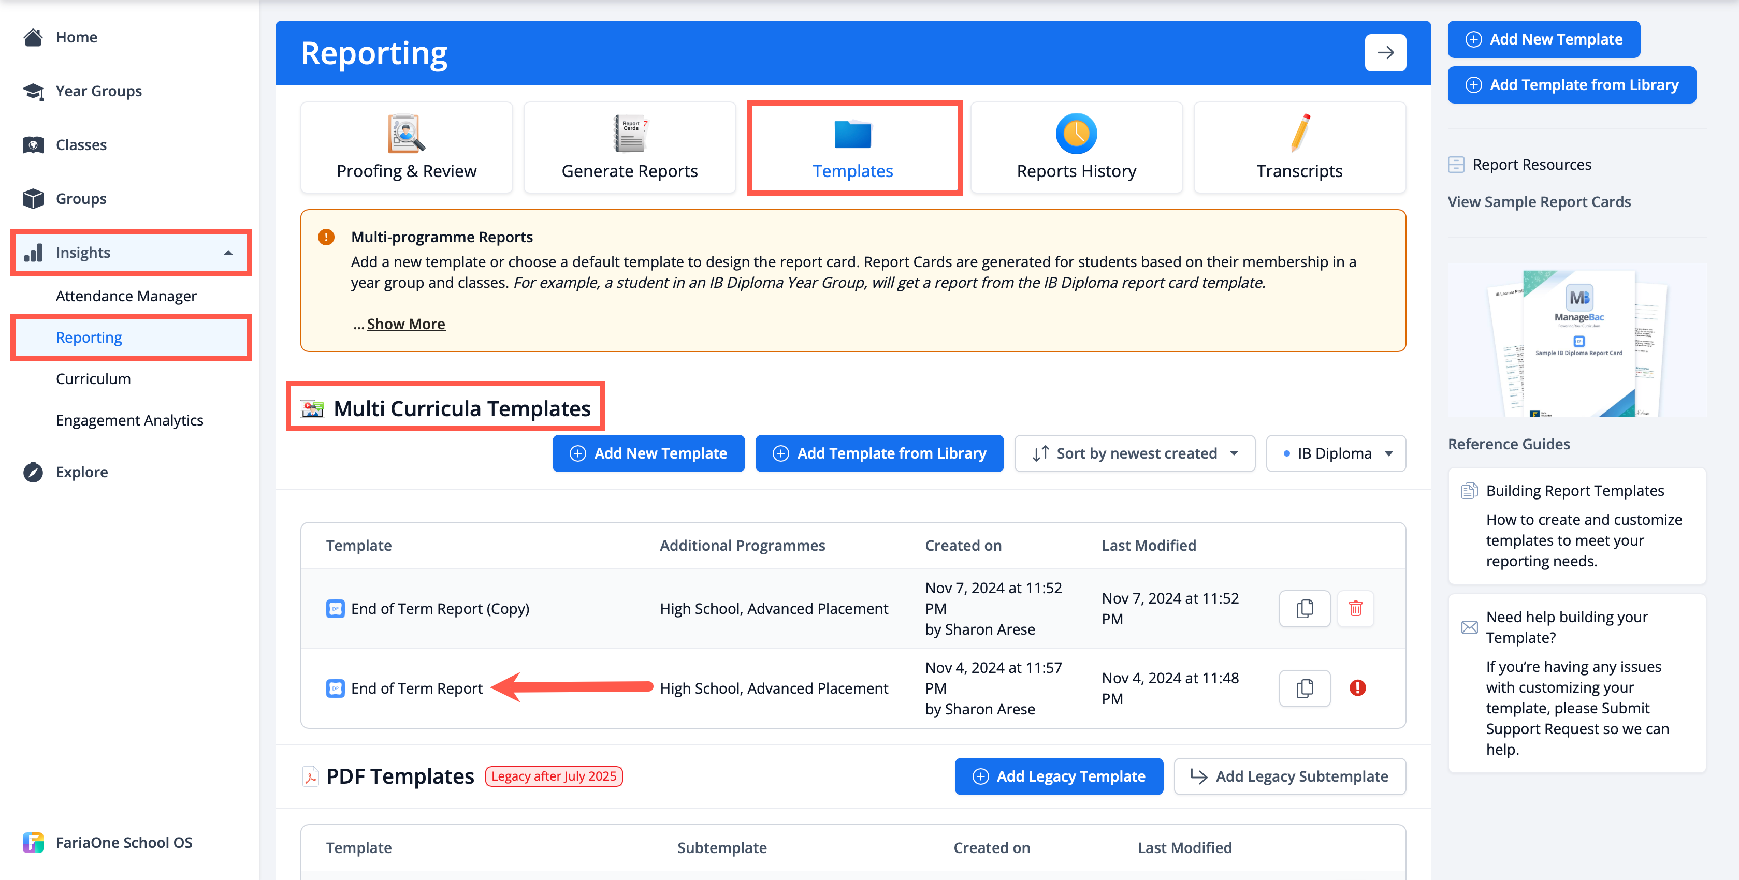
Task: Click red warning icon on End of Term Report
Action: click(x=1357, y=687)
